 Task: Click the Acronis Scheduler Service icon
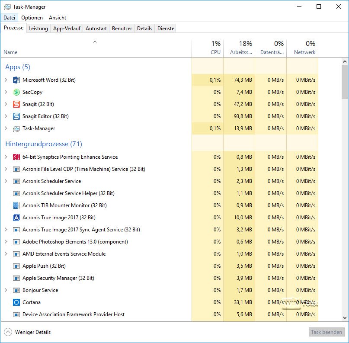pos(16,181)
